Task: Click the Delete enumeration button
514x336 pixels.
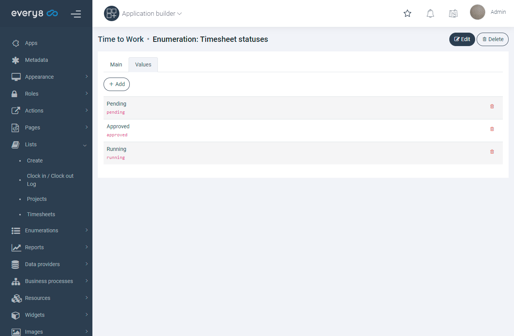Action: (492, 39)
